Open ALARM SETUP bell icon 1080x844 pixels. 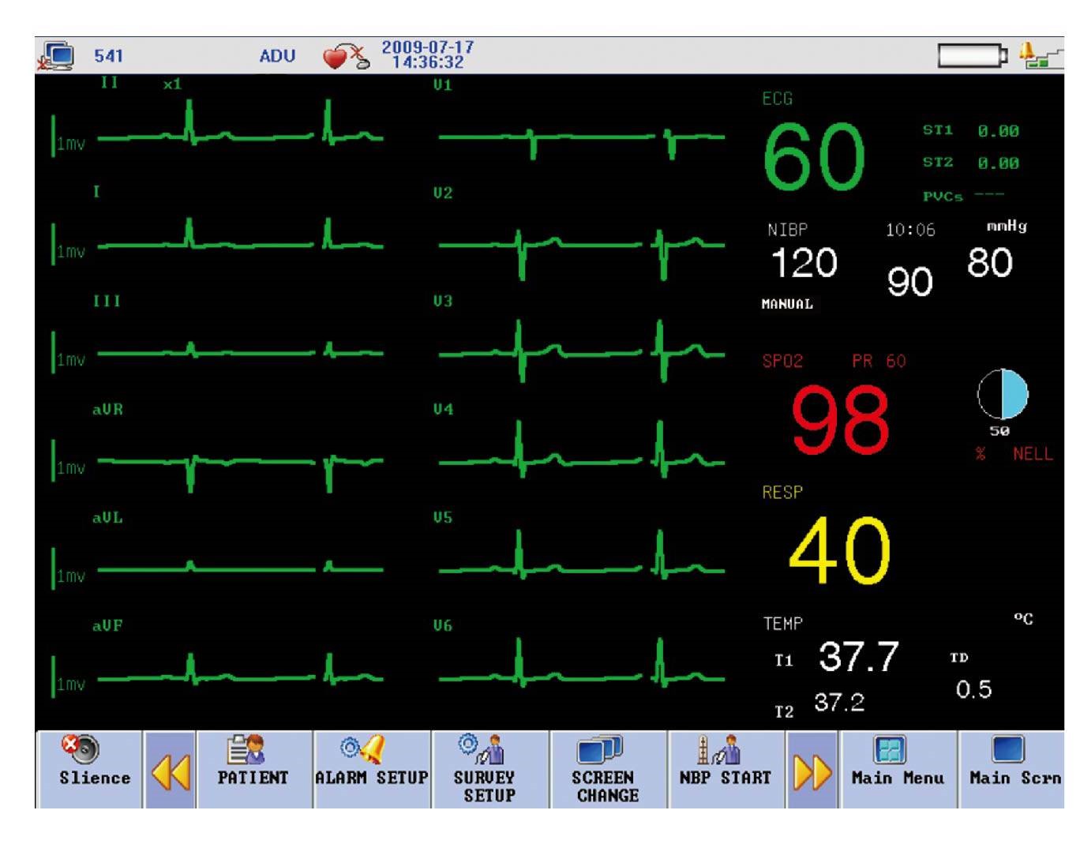[364, 748]
